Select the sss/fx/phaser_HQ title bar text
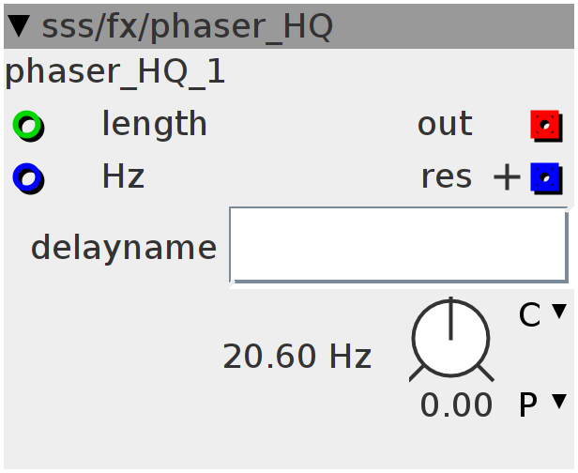 188,26
